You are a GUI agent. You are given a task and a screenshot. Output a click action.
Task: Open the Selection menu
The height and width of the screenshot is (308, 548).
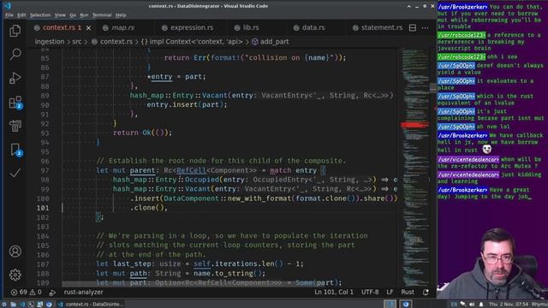pyautogui.click(x=40, y=15)
